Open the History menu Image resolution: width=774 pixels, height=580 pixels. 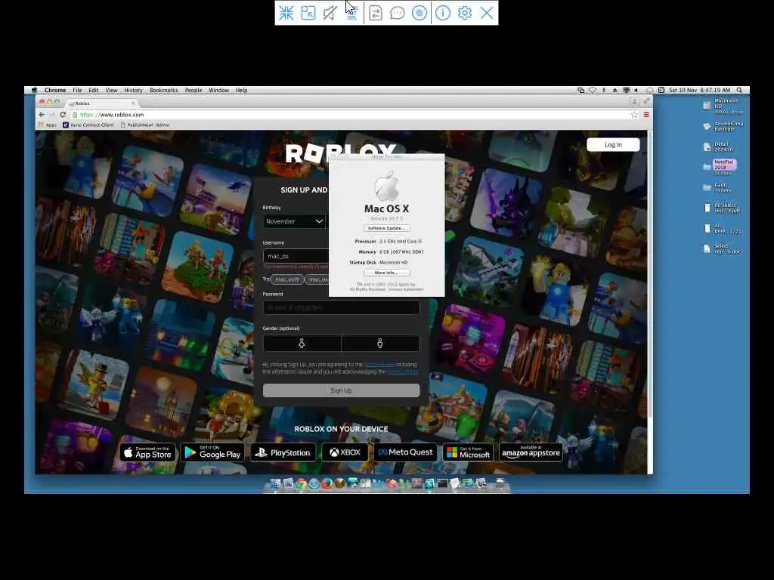[x=133, y=91]
